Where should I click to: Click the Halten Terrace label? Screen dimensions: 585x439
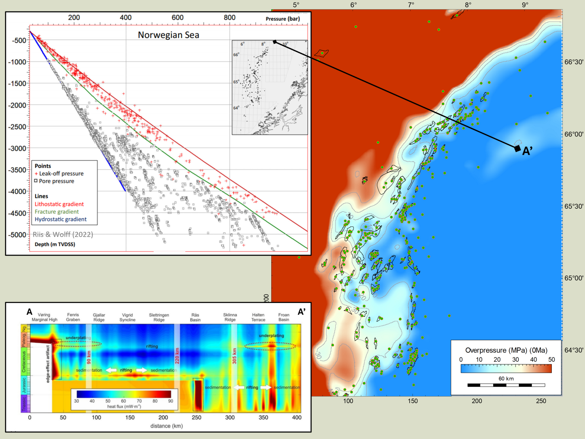click(x=258, y=317)
